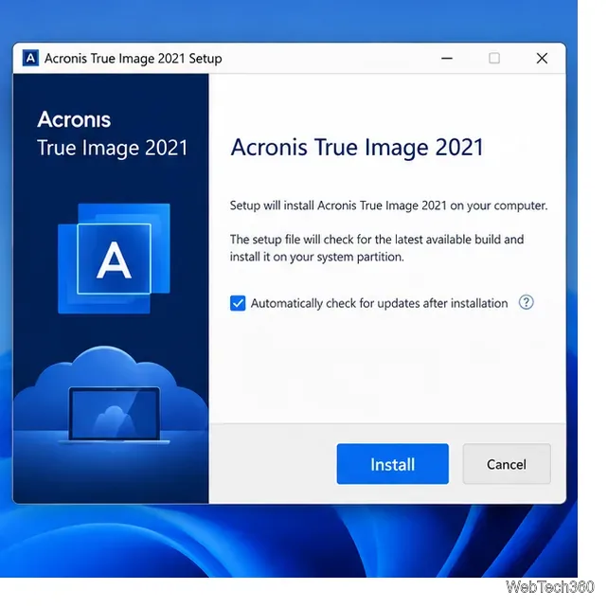
Task: Click the Install button
Action: 392,464
